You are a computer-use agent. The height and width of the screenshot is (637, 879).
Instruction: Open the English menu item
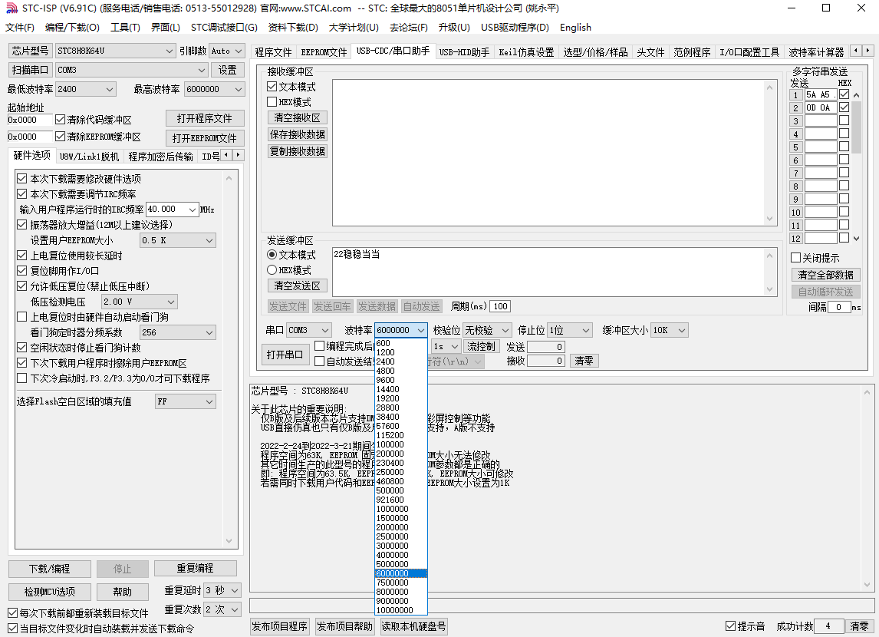[x=575, y=27]
